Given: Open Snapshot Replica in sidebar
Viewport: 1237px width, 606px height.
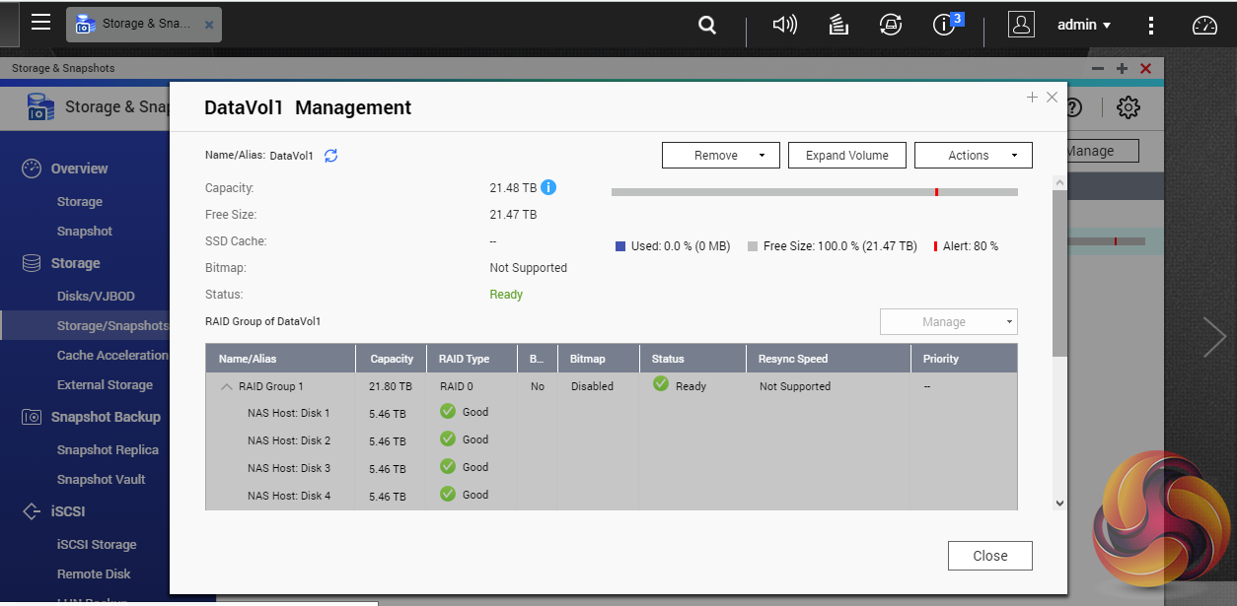Looking at the screenshot, I should pos(108,449).
